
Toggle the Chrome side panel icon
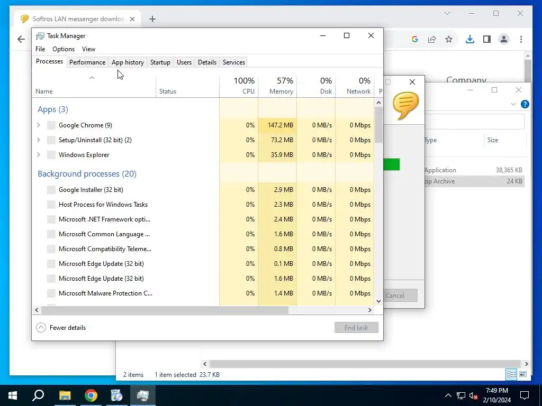487,39
